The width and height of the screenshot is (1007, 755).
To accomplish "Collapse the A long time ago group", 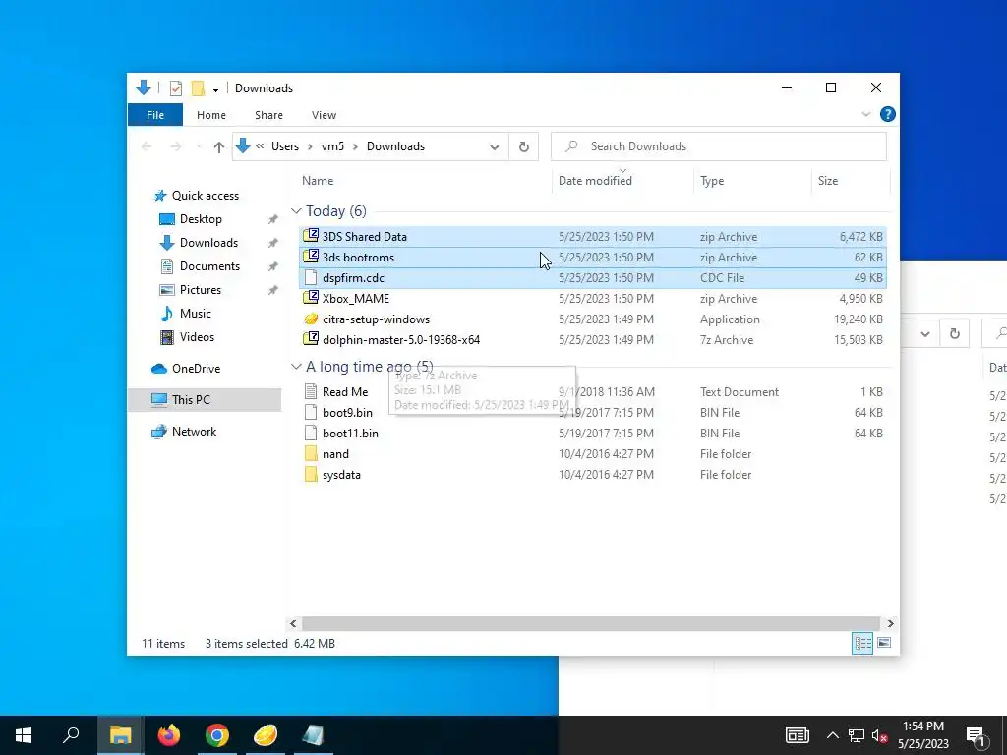I will (296, 367).
